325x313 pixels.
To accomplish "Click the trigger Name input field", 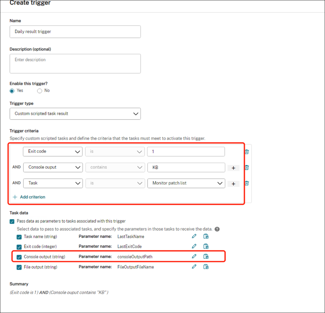I will click(75, 32).
